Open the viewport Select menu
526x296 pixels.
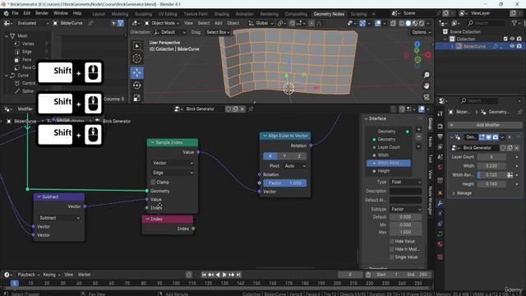204,23
